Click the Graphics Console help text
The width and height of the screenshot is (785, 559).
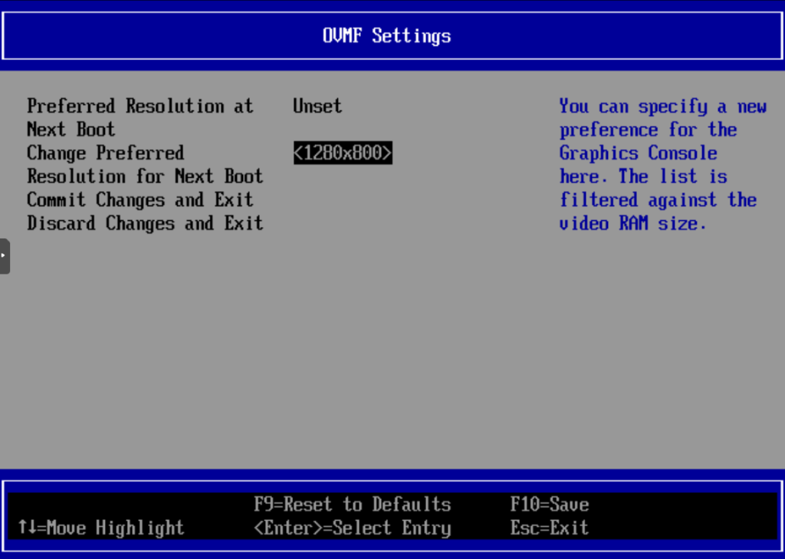tap(663, 165)
